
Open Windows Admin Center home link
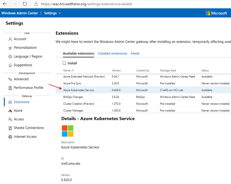point(20,13)
